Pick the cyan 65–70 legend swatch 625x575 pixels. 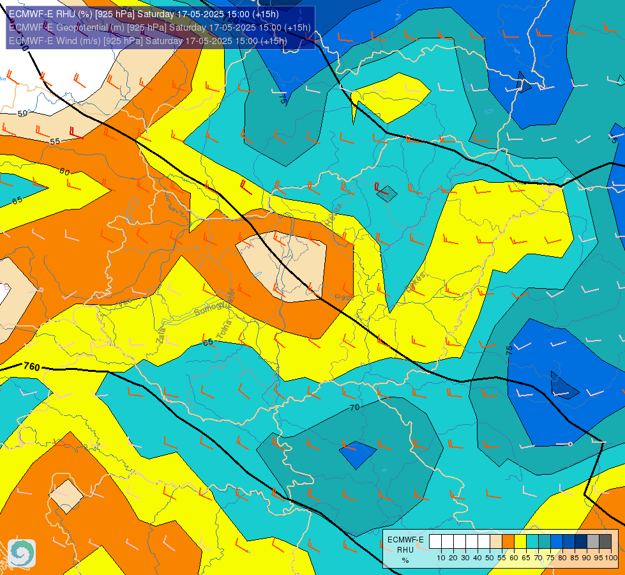[532, 542]
